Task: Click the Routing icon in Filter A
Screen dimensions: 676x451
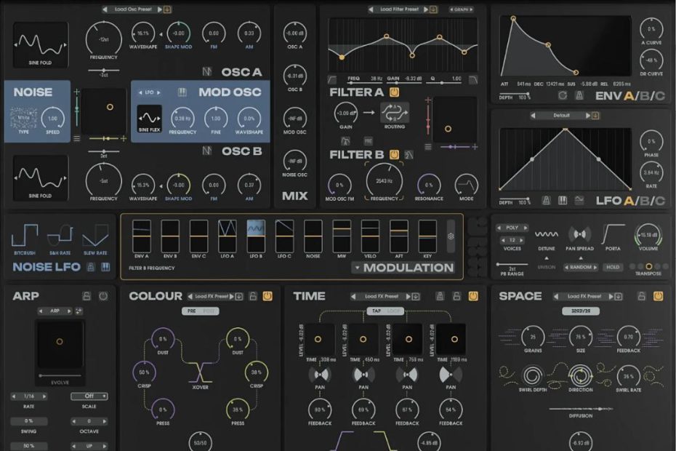Action: 395,113
